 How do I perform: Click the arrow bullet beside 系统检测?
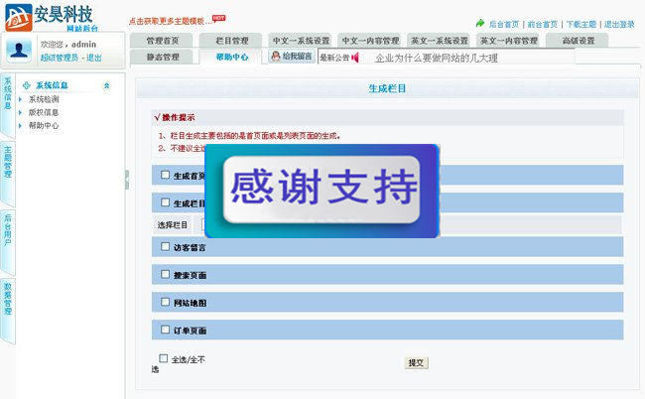click(20, 99)
